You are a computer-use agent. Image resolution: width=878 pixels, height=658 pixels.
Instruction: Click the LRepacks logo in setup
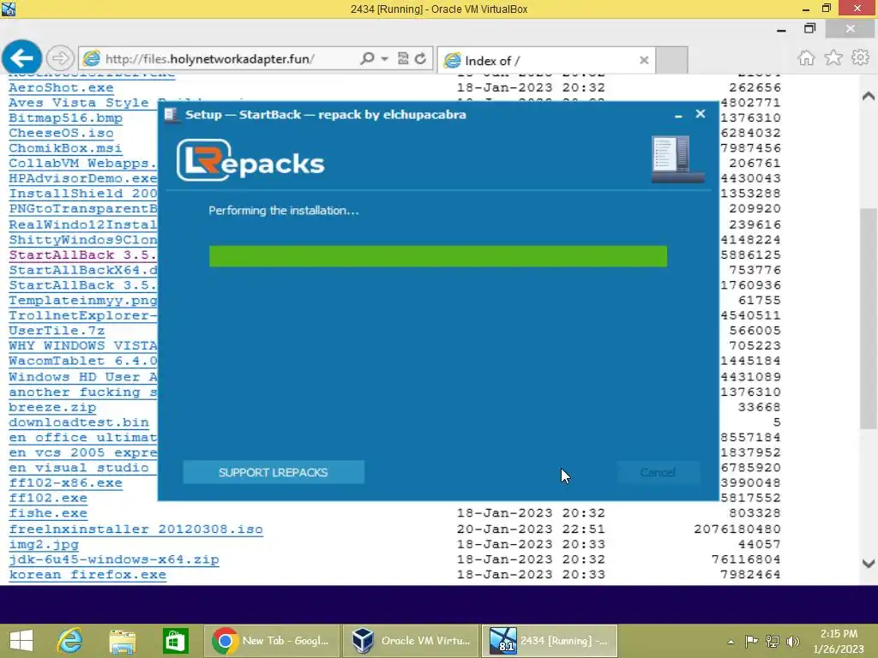point(250,160)
